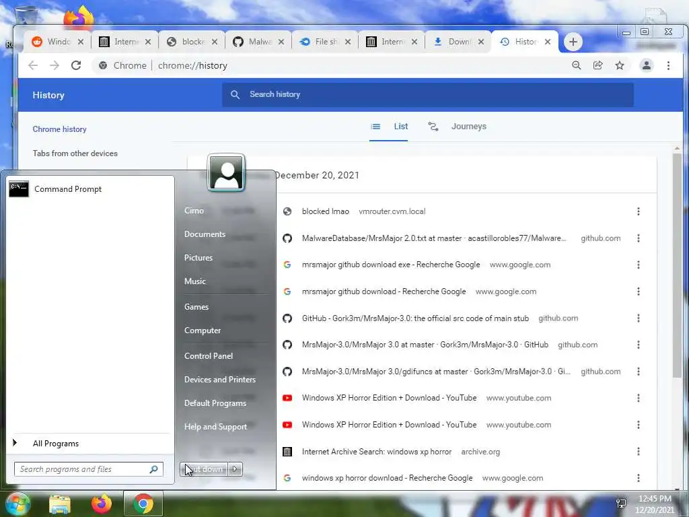Reload the history page

click(76, 65)
